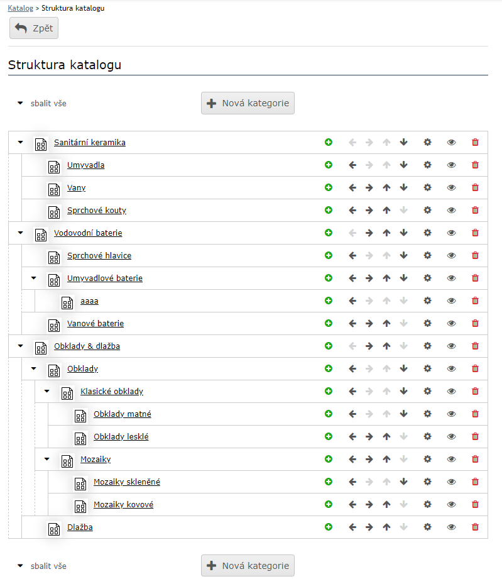Go back with the Zpět button
The image size is (502, 579).
tap(34, 28)
